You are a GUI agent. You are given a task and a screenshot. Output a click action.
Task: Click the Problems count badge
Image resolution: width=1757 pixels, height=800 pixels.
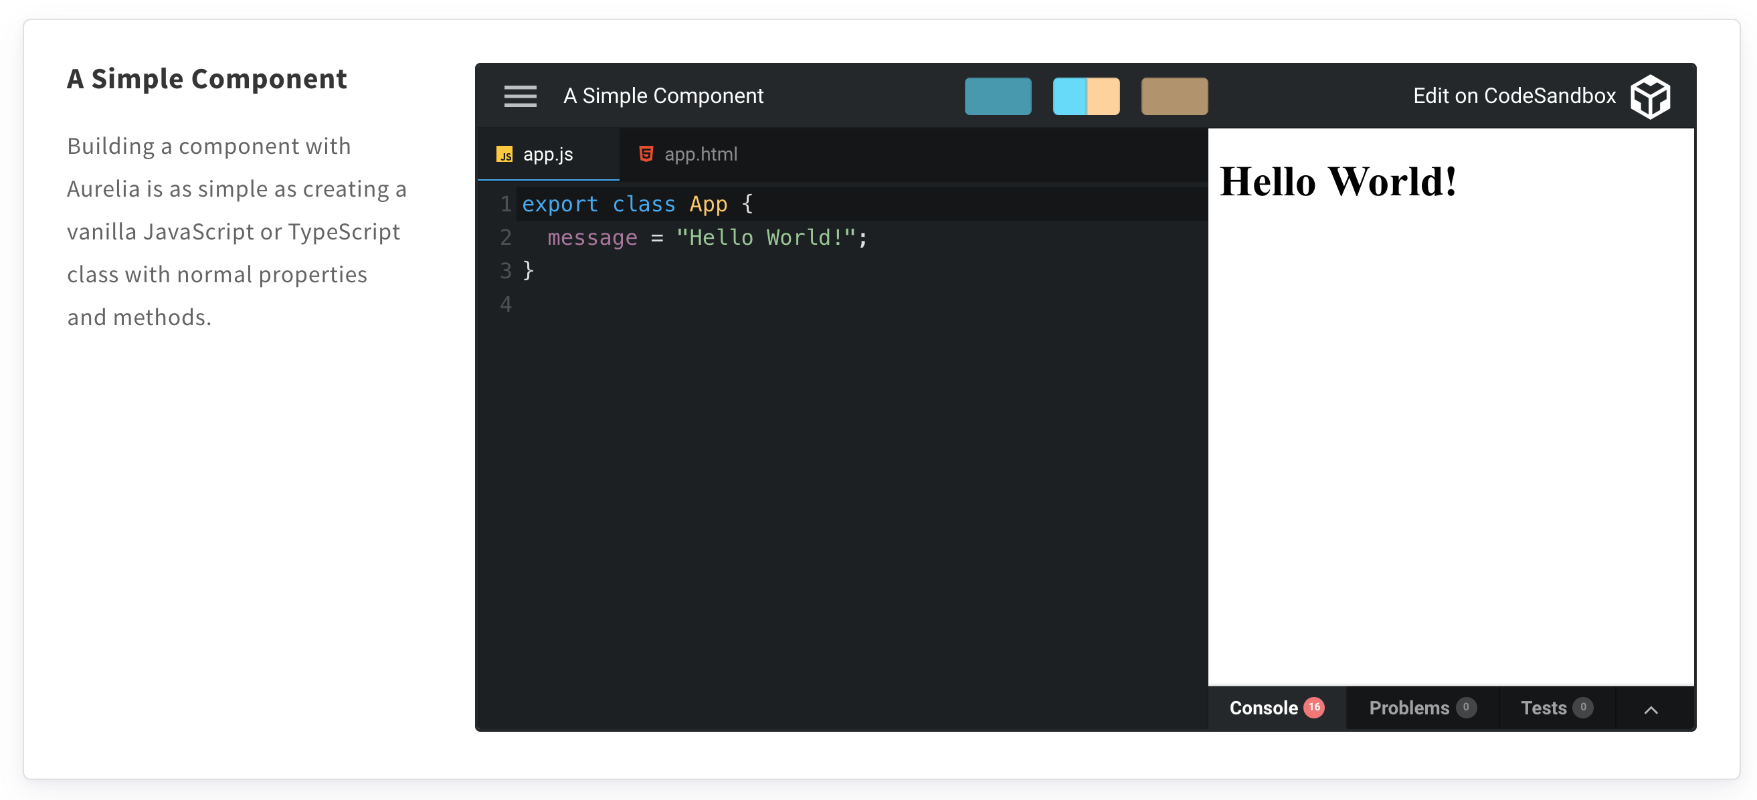(x=1466, y=707)
